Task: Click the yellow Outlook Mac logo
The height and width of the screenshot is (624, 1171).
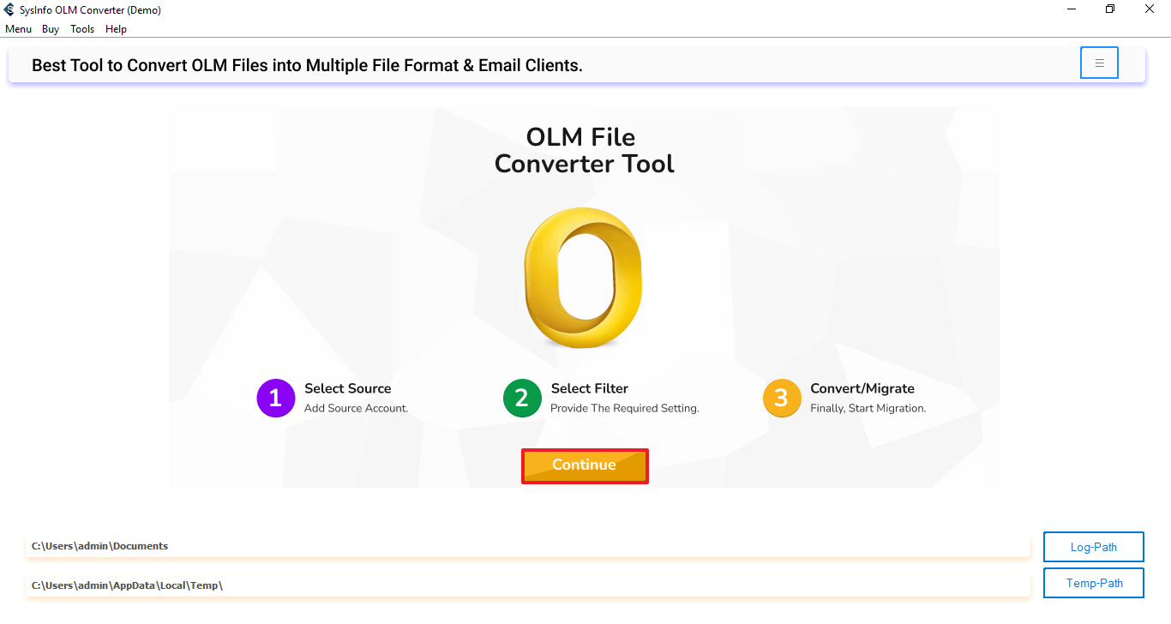Action: click(583, 279)
